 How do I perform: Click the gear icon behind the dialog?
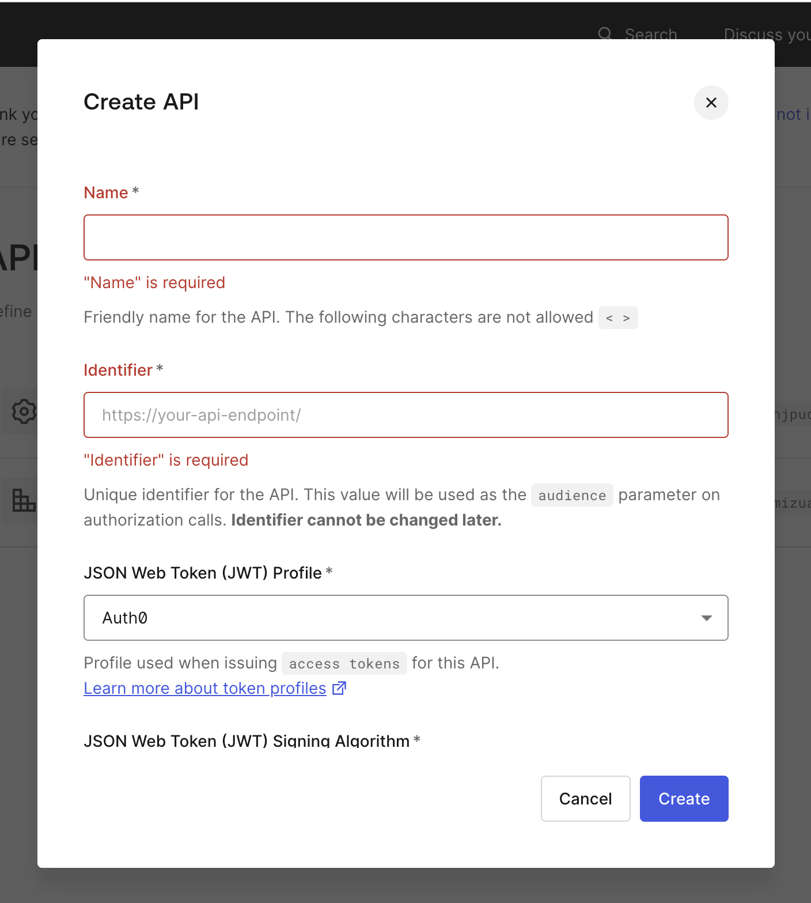point(24,411)
